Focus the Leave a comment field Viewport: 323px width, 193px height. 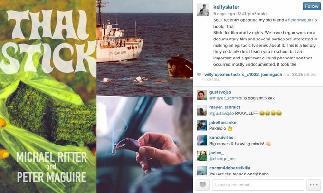[x=258, y=185]
